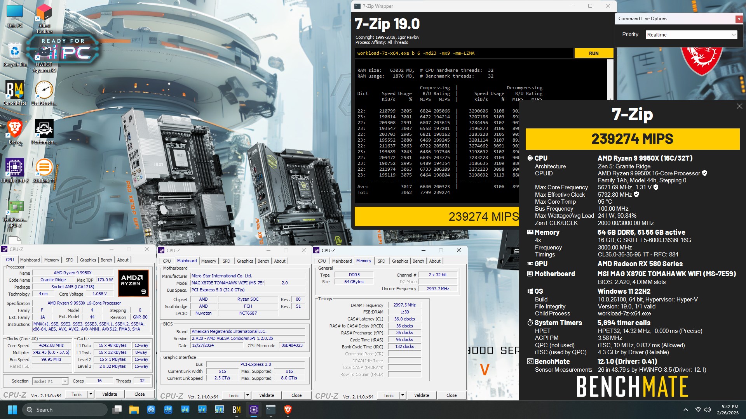Click Core Speed value 4242.68 MHz
Image resolution: width=746 pixels, height=419 pixels.
[51, 345]
